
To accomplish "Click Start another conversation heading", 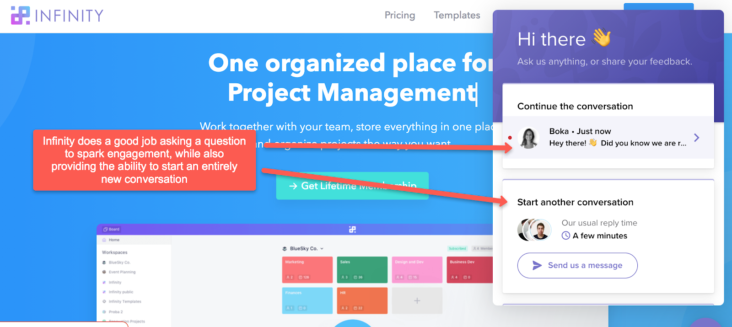I will tap(575, 202).
